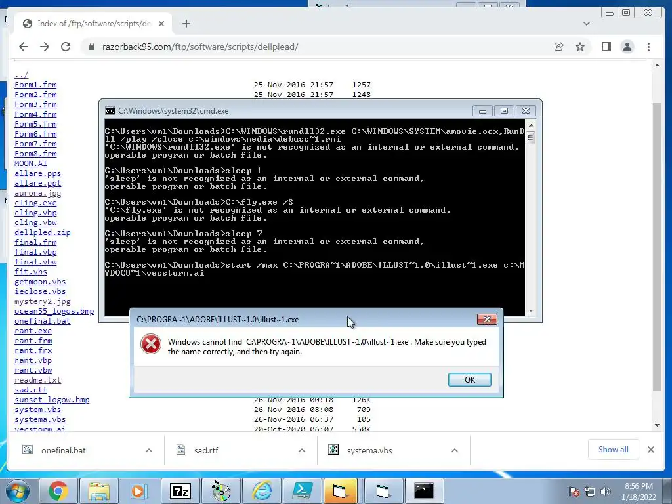
Task: Click cmd window scrollbar thumb
Action: coord(530,138)
